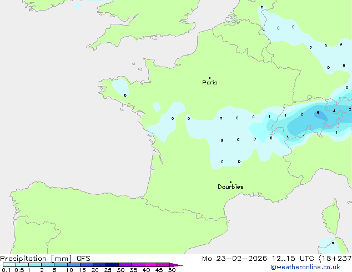Pick the 15–20 mm legend swatch
The height and width of the screenshot is (272, 352).
click(87, 265)
